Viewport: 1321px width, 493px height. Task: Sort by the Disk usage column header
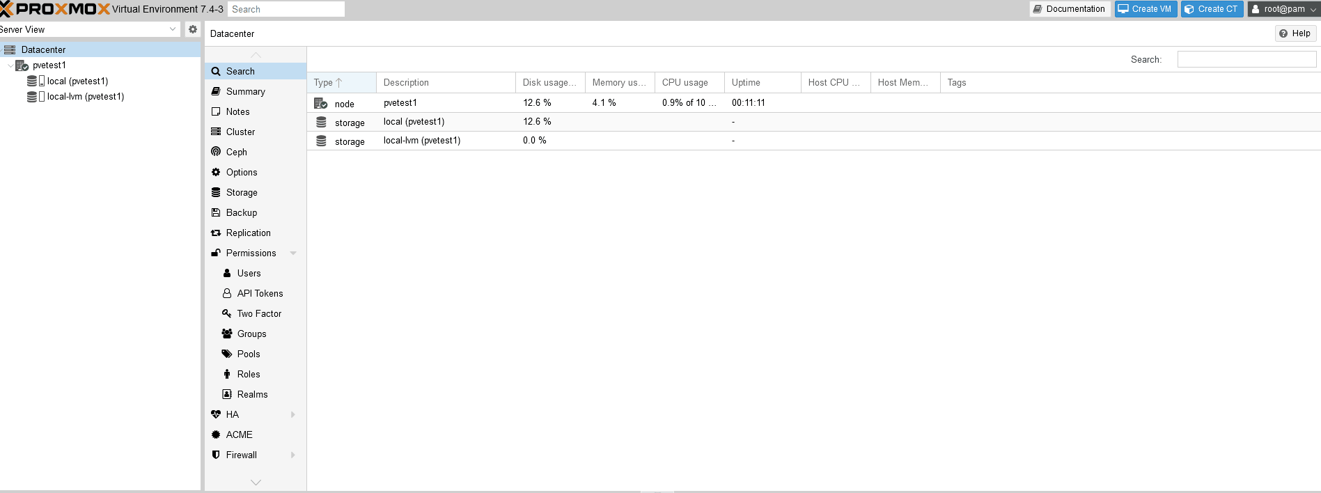[550, 82]
